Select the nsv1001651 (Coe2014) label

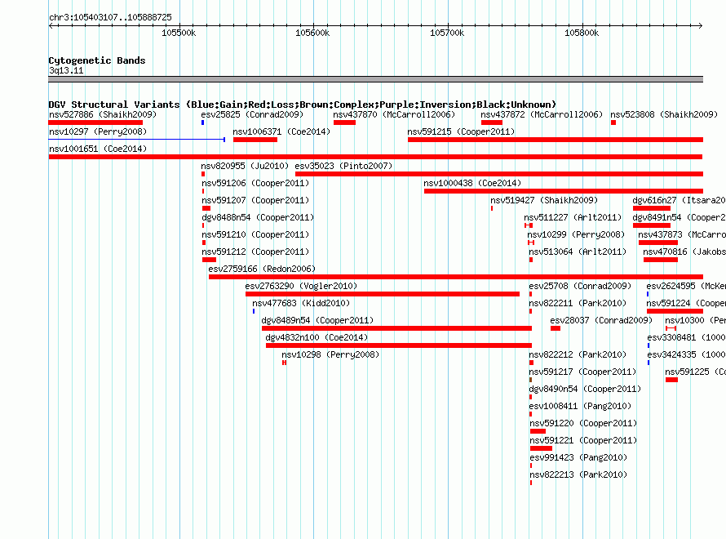click(x=98, y=149)
